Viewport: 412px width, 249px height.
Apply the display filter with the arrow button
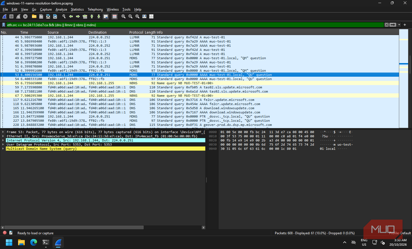[x=393, y=25]
